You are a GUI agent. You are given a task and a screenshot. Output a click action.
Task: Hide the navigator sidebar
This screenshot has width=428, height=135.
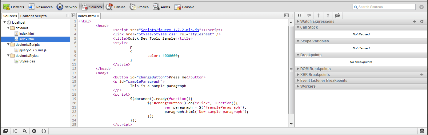[x=73, y=15]
